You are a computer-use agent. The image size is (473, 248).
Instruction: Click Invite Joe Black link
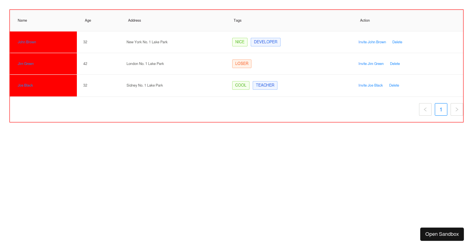point(371,85)
